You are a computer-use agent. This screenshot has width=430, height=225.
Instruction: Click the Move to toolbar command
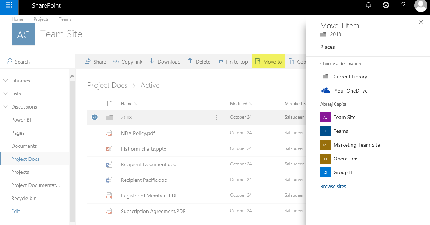[x=268, y=61]
